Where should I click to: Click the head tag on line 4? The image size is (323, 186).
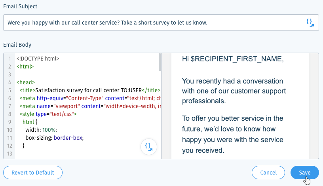pyautogui.click(x=26, y=82)
